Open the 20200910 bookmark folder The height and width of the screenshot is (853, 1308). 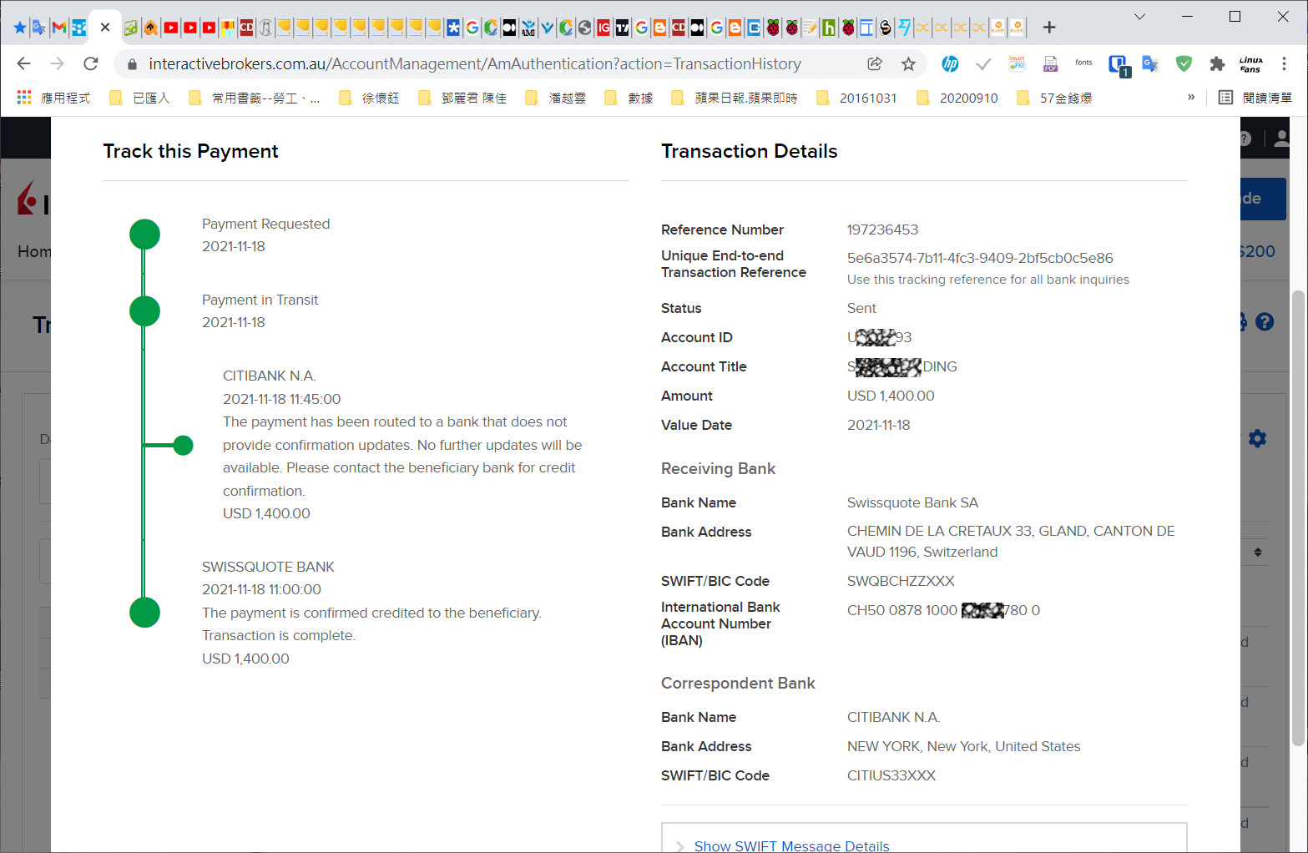coord(957,98)
